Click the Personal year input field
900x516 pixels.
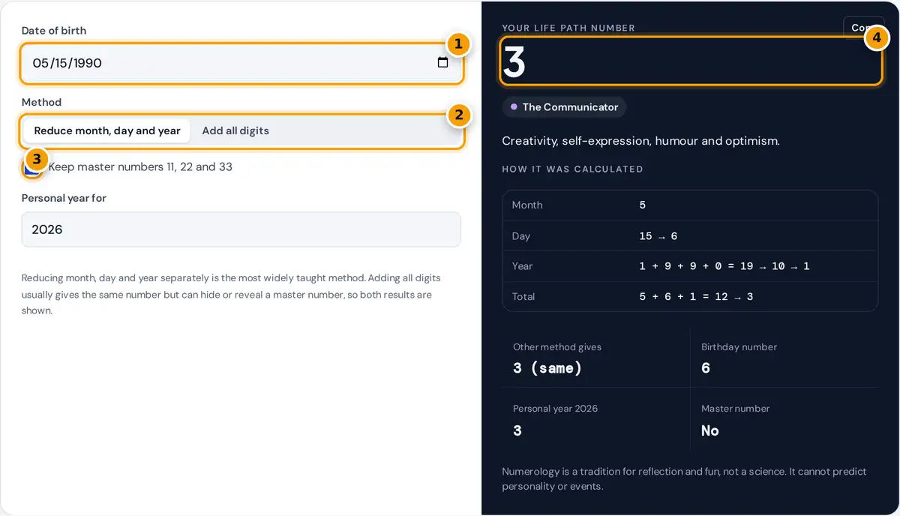point(241,229)
